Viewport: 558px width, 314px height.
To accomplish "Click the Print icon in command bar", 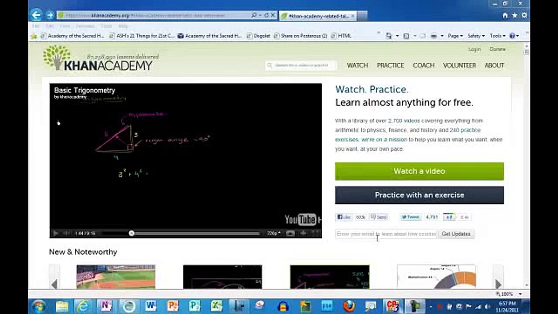I will tap(434, 36).
